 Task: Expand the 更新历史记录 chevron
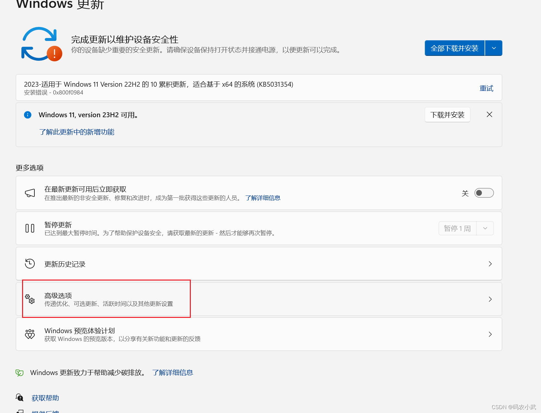490,264
